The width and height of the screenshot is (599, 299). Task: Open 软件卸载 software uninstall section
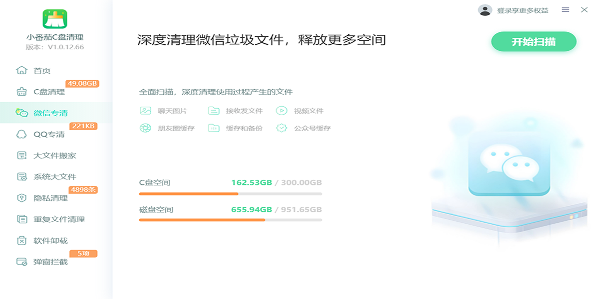click(50, 241)
